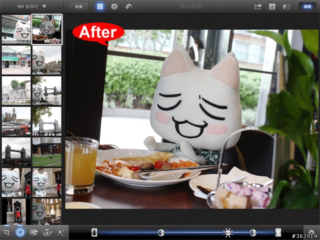Tap the main breakfast cat photo
Image resolution: width=320 pixels, height=240 pixels.
click(x=191, y=119)
